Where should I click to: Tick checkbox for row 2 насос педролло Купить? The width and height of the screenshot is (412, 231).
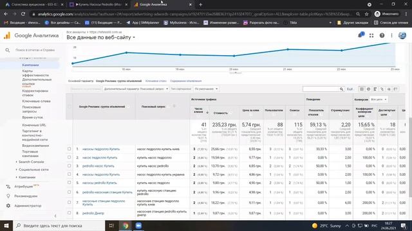pyautogui.click(x=70, y=157)
